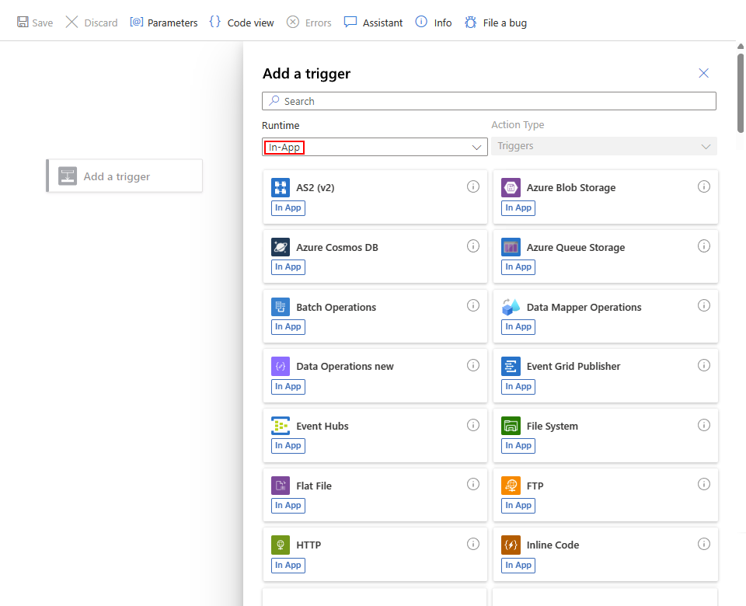Viewport: 746px width, 606px height.
Task: Click File a bug
Action: 496,23
